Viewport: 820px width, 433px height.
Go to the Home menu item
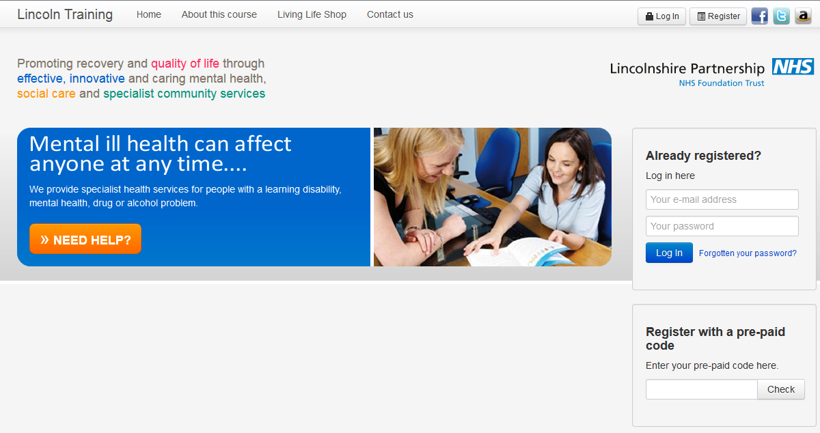click(x=149, y=14)
